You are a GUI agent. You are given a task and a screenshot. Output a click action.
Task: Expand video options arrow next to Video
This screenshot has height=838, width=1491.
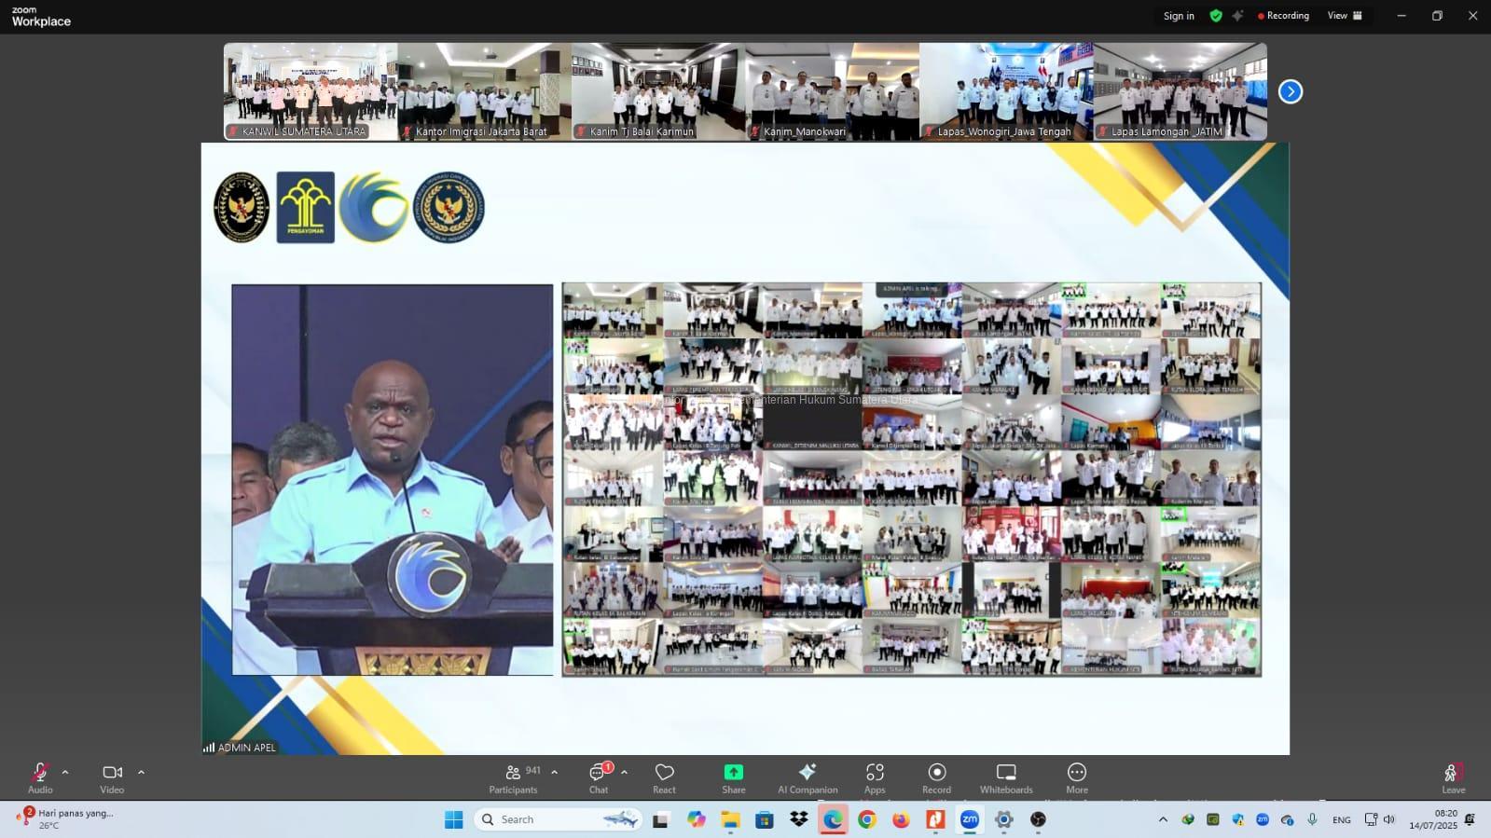coord(141,772)
